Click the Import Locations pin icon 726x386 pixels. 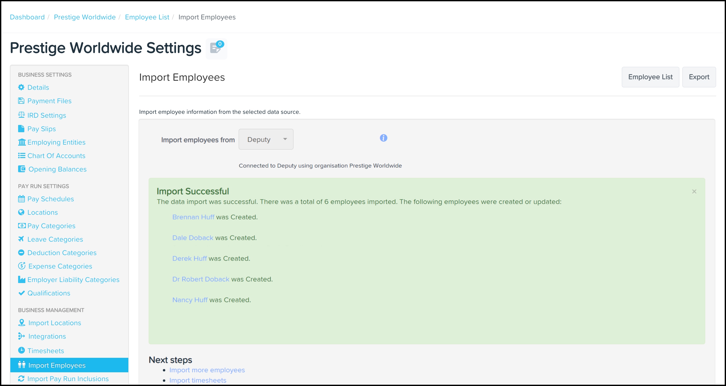click(21, 323)
